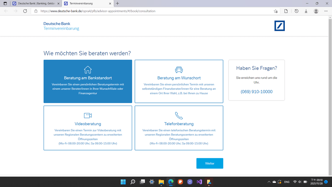Image resolution: width=332 pixels, height=187 pixels.
Task: Open the clock and date display
Action: [316, 182]
